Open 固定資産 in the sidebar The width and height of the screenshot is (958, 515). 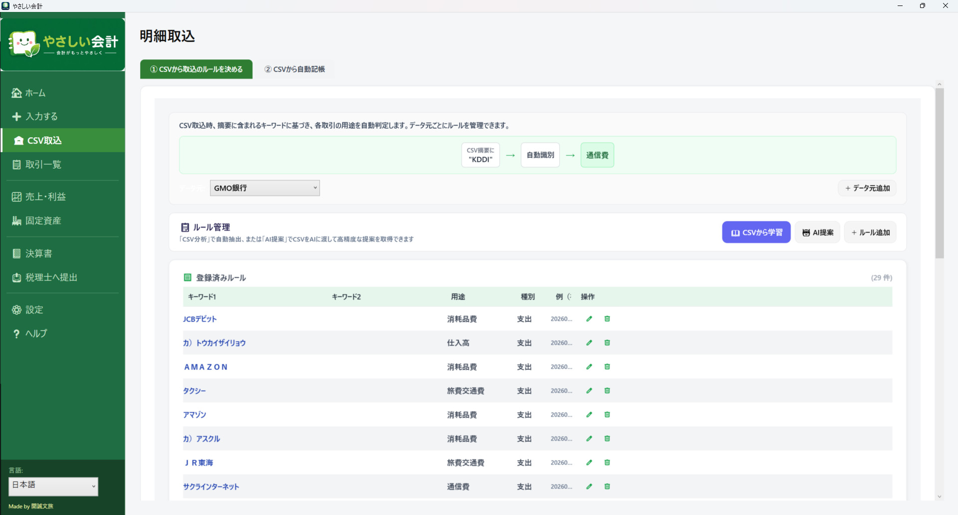click(x=63, y=221)
